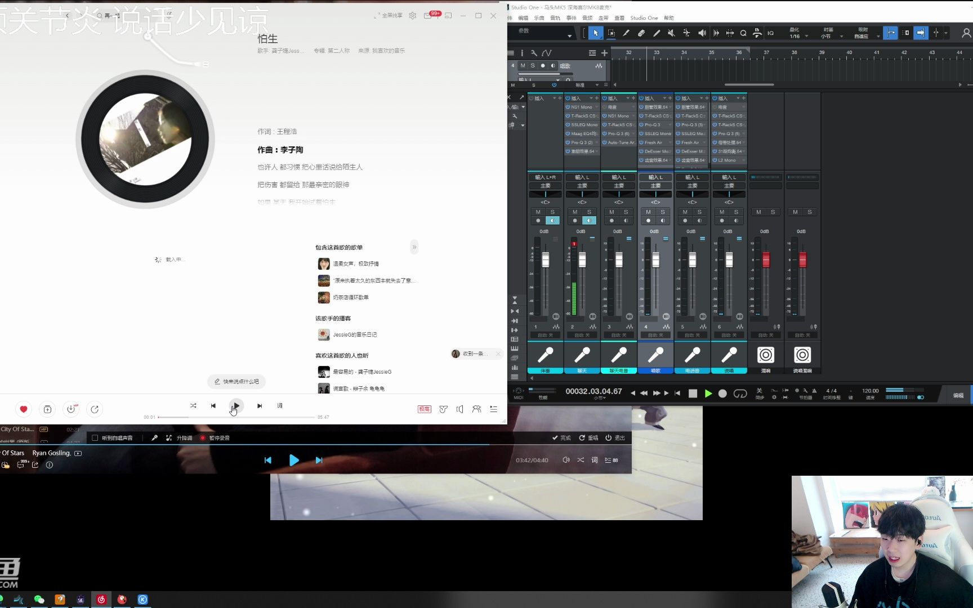Click the 重唱 re-sing button
The image size is (973, 608).
point(588,438)
